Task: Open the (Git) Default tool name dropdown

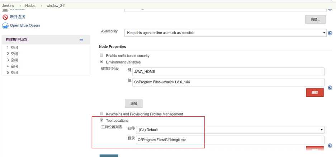Action: (230, 130)
